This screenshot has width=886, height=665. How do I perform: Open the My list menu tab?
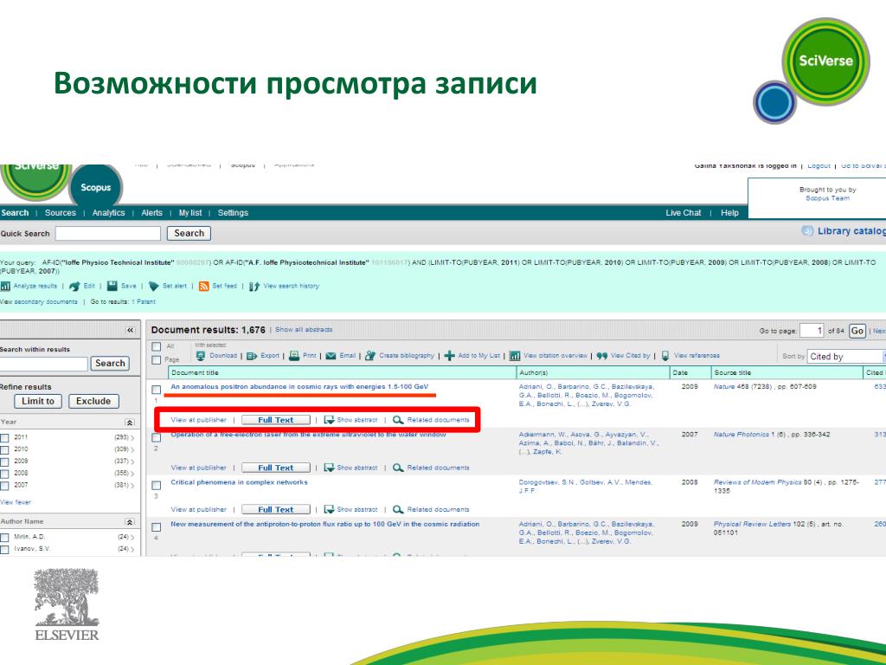pos(190,213)
